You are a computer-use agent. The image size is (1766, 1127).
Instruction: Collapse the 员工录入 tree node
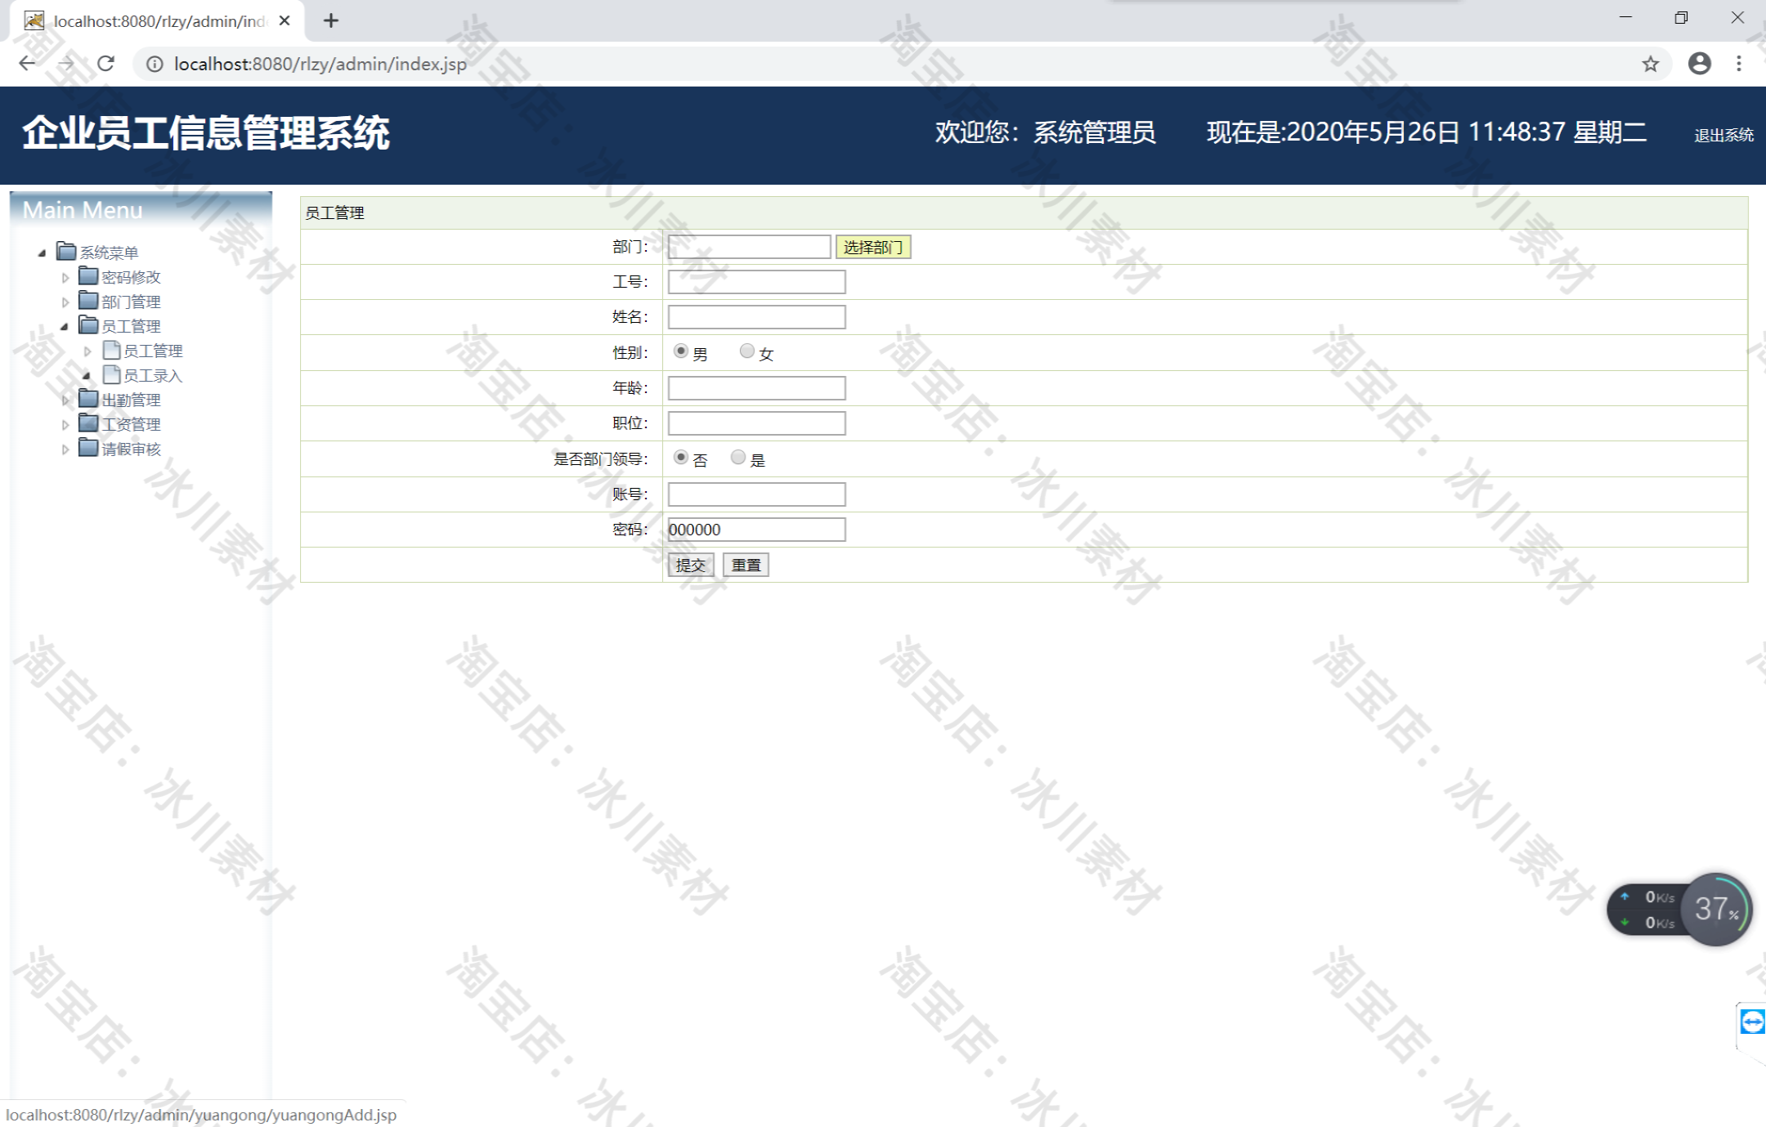(87, 376)
